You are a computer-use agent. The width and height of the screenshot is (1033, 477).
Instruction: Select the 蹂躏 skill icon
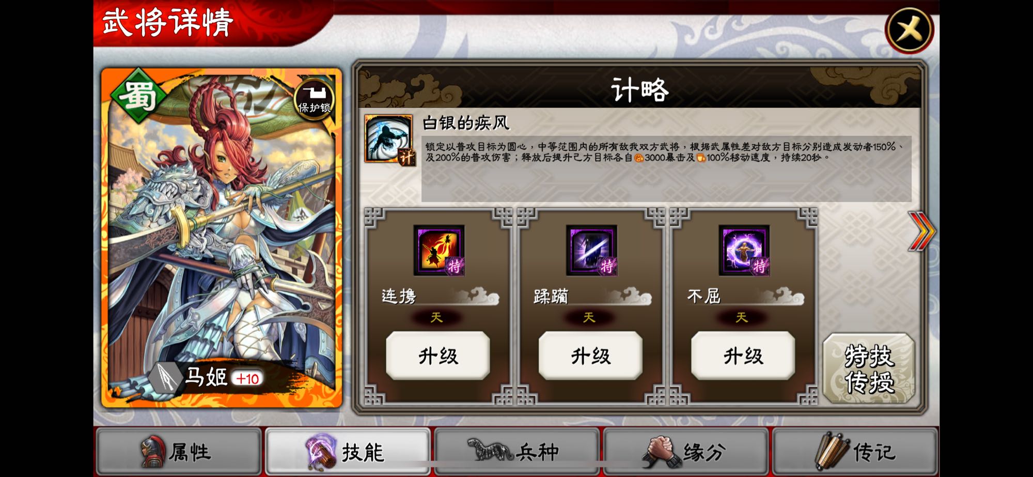coord(591,251)
